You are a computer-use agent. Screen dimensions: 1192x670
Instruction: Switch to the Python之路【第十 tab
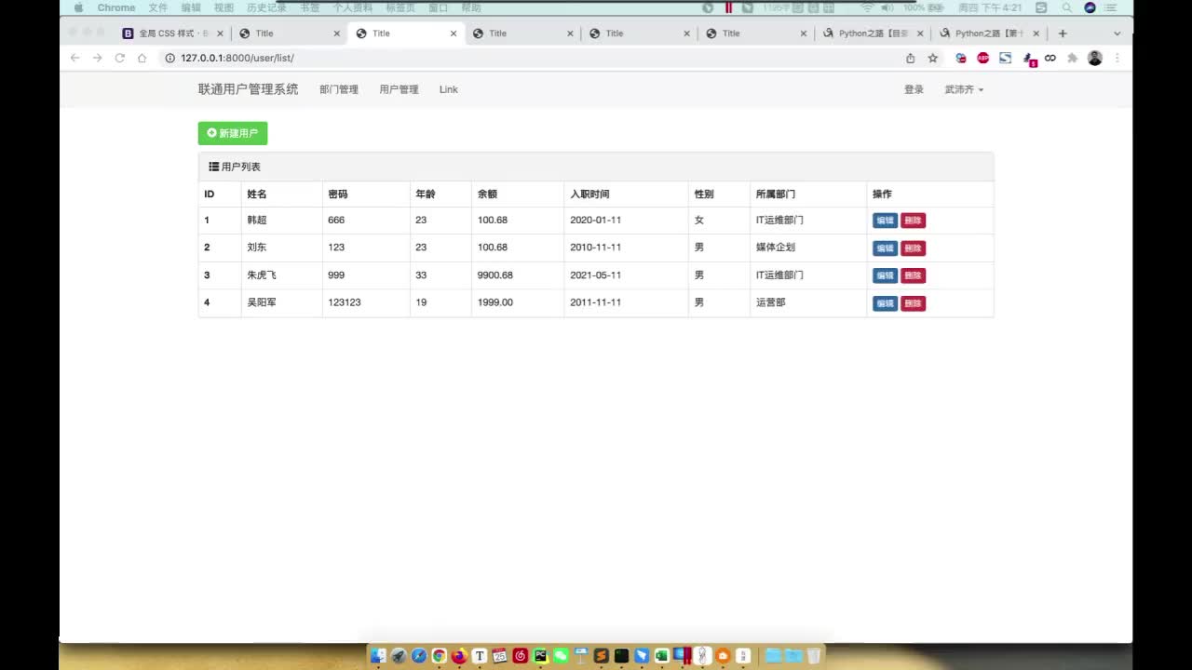[x=990, y=33]
